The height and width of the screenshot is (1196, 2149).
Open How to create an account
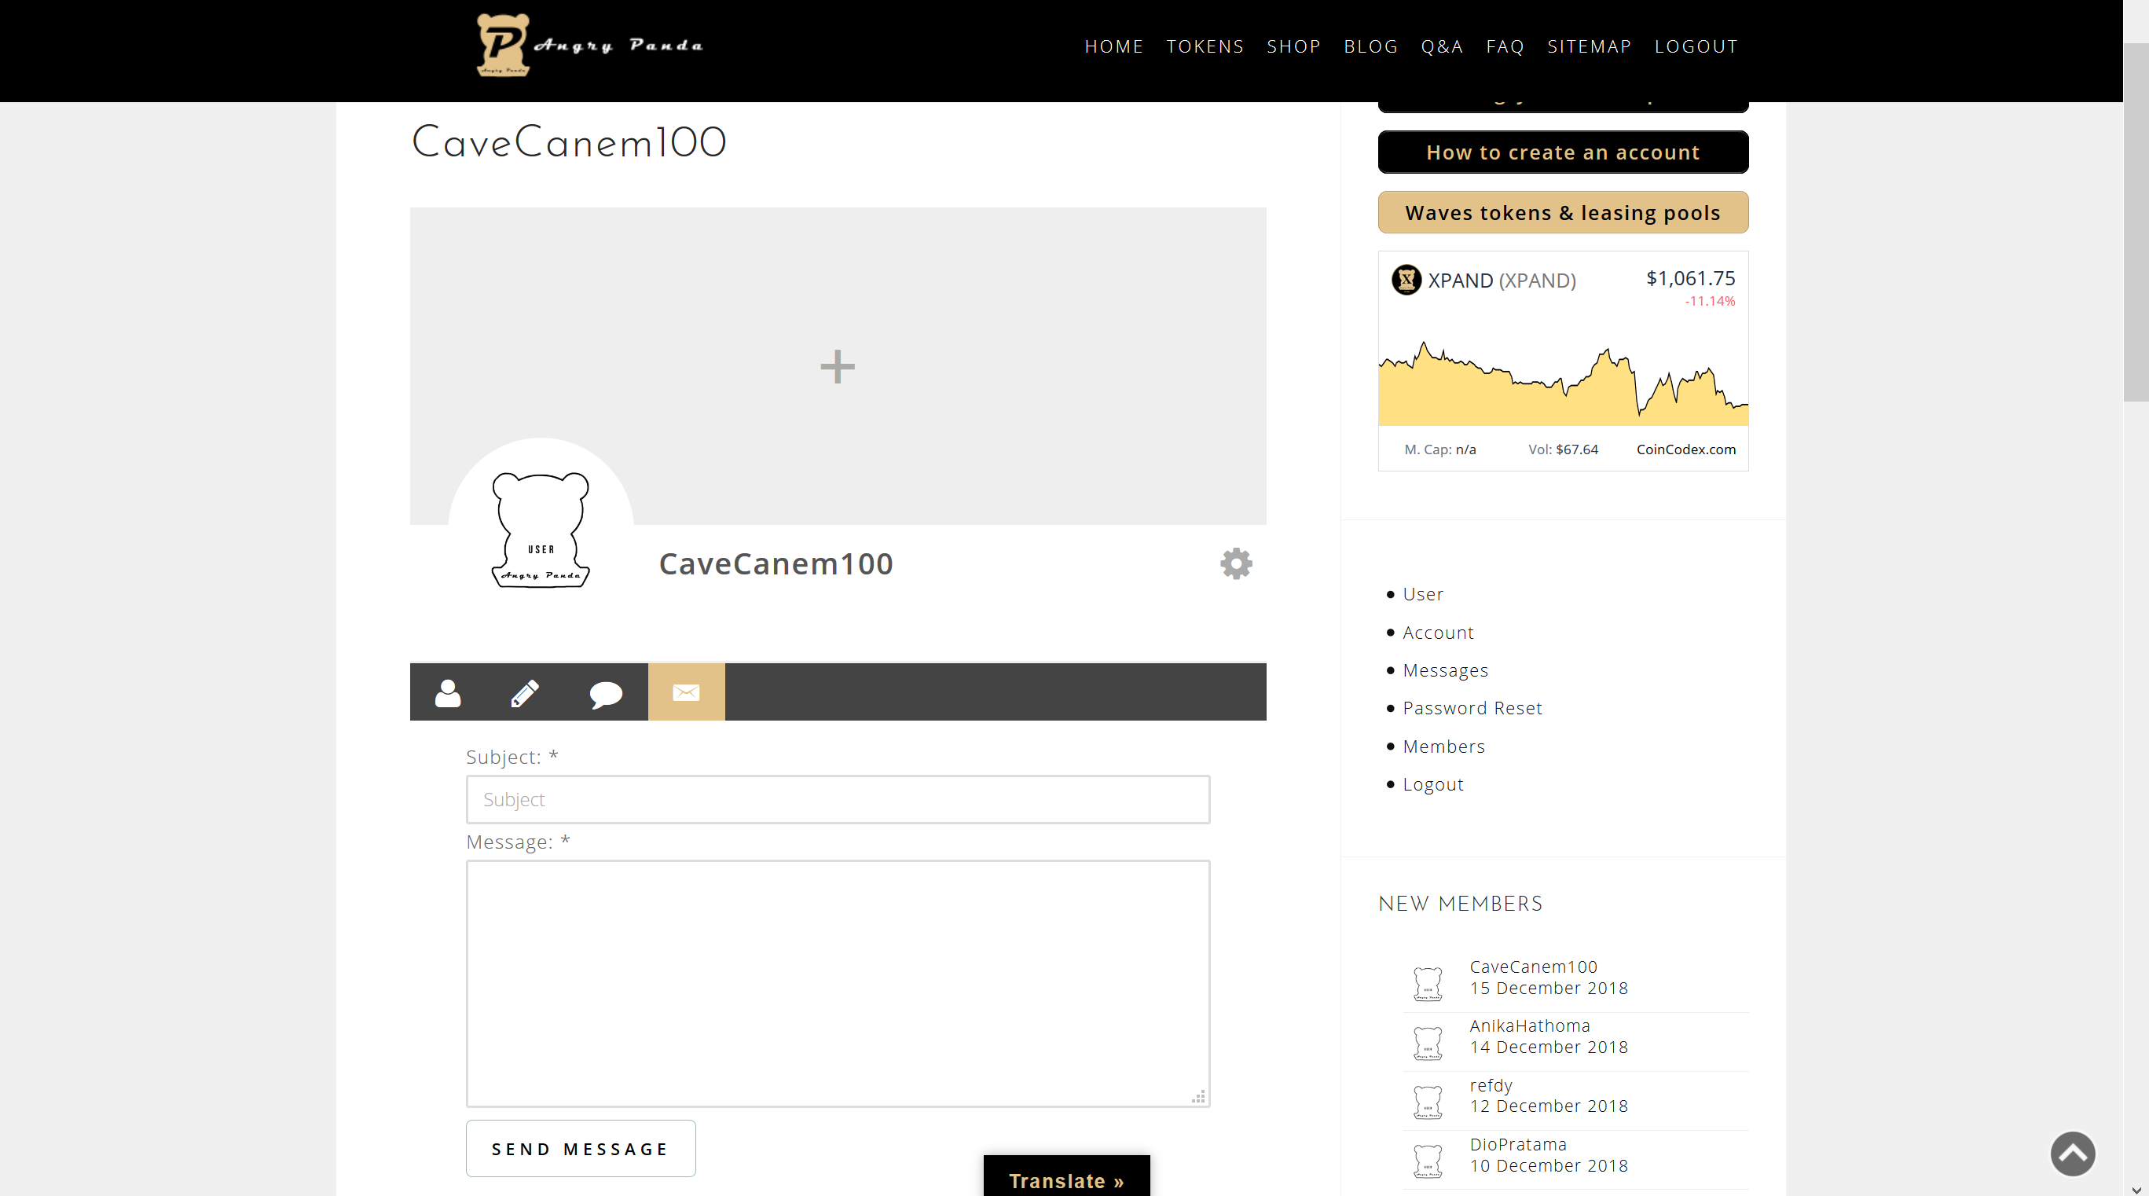(1562, 152)
